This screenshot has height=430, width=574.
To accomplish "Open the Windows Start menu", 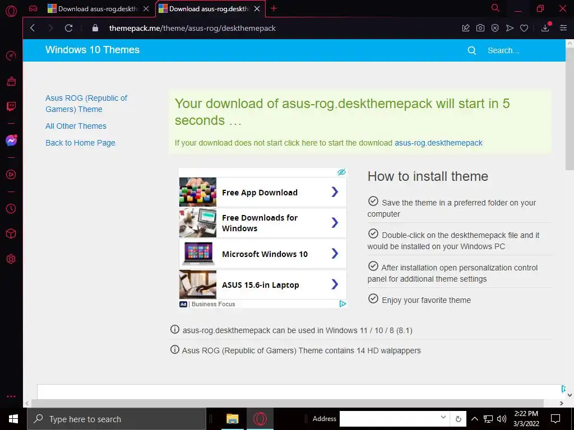I will coord(13,419).
